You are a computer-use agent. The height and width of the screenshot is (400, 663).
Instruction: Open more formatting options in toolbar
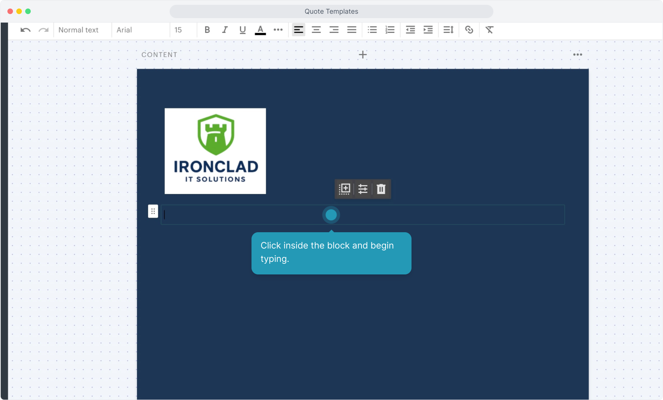point(278,30)
